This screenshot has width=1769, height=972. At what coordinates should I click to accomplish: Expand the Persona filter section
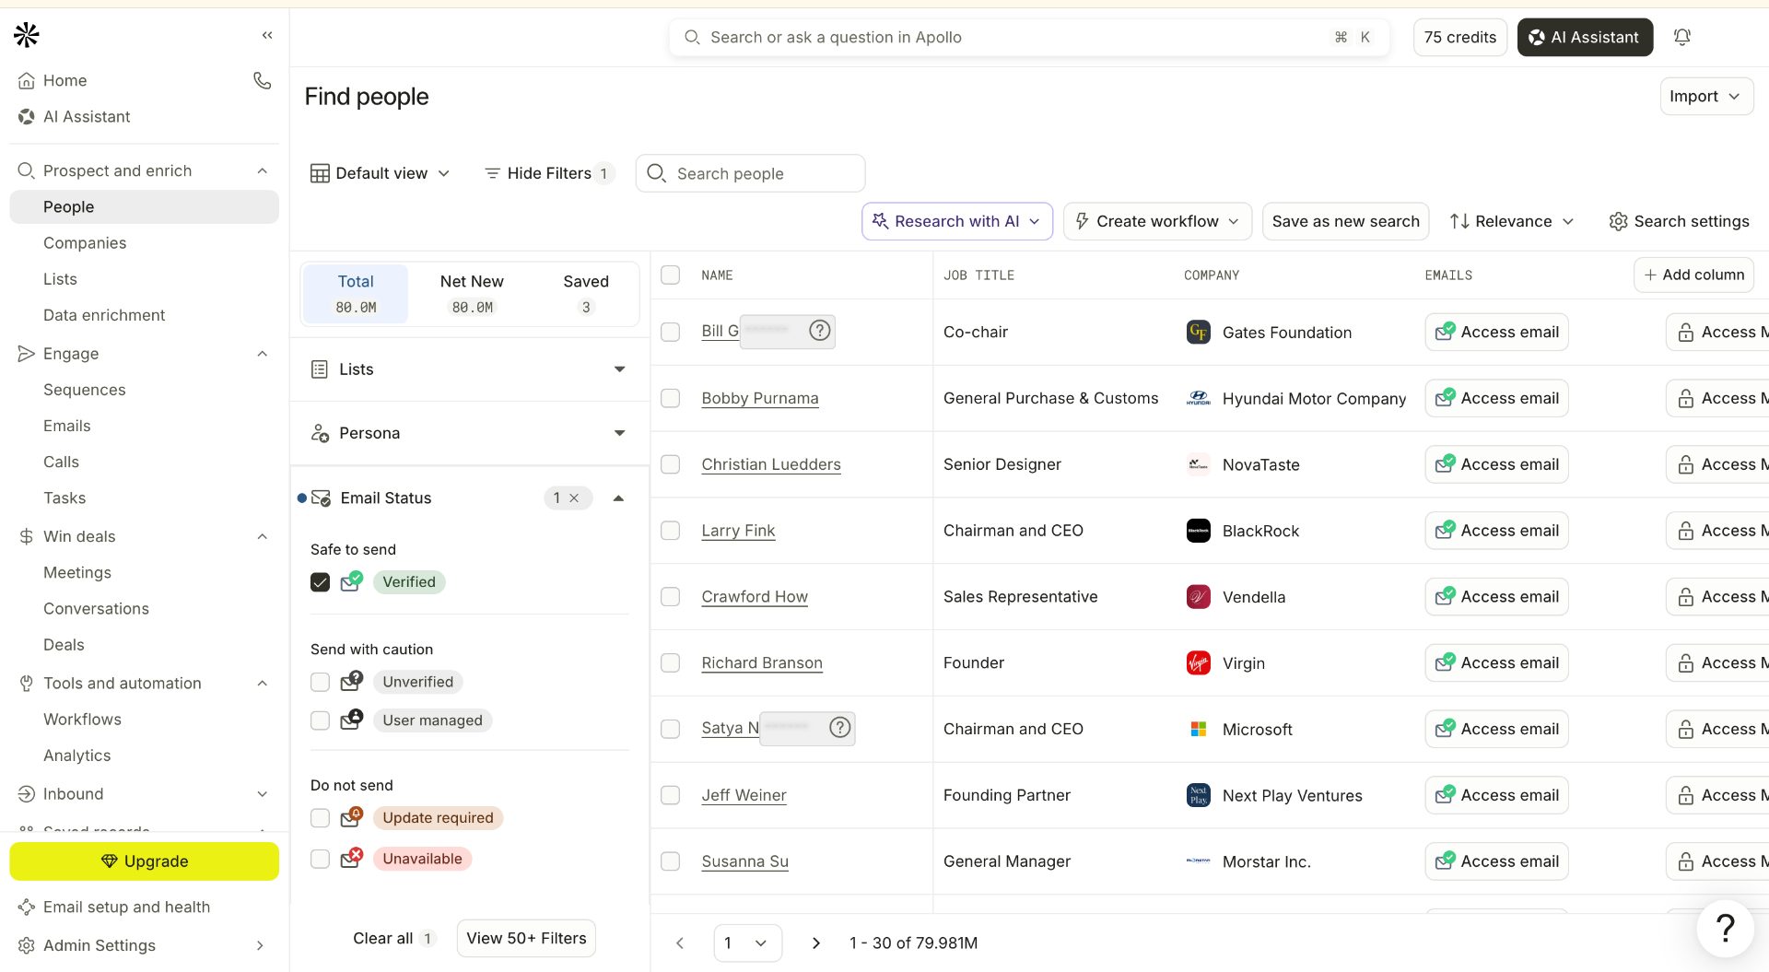tap(470, 433)
